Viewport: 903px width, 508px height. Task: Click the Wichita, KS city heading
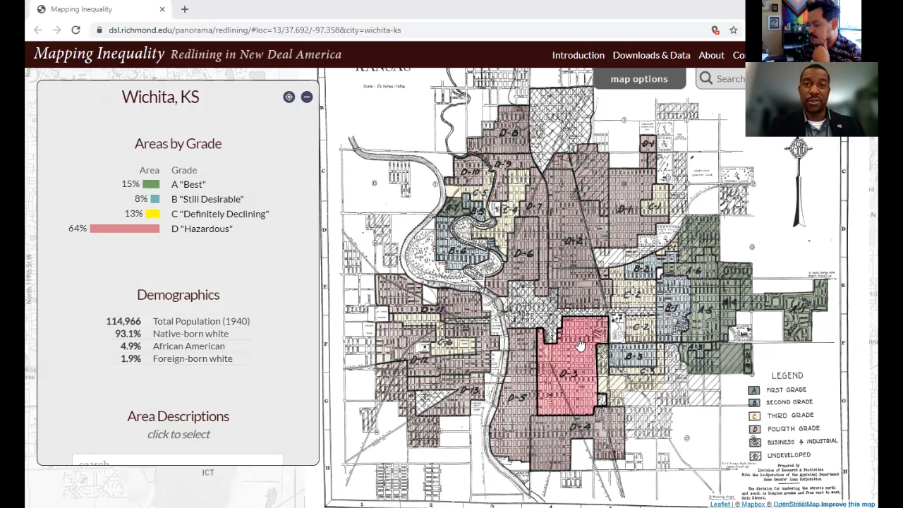point(160,97)
